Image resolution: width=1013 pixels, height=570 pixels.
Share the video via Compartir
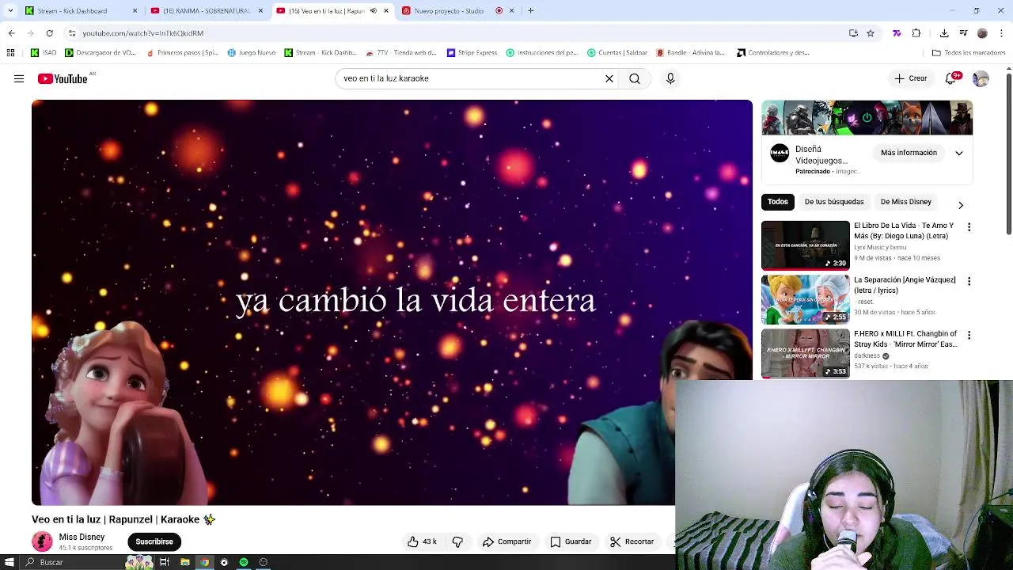click(507, 541)
